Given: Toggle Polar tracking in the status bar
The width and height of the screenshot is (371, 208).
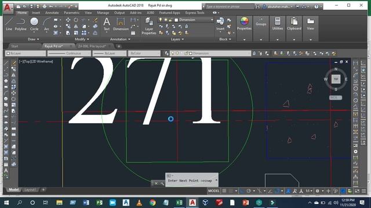Looking at the screenshot, I should 249,191.
